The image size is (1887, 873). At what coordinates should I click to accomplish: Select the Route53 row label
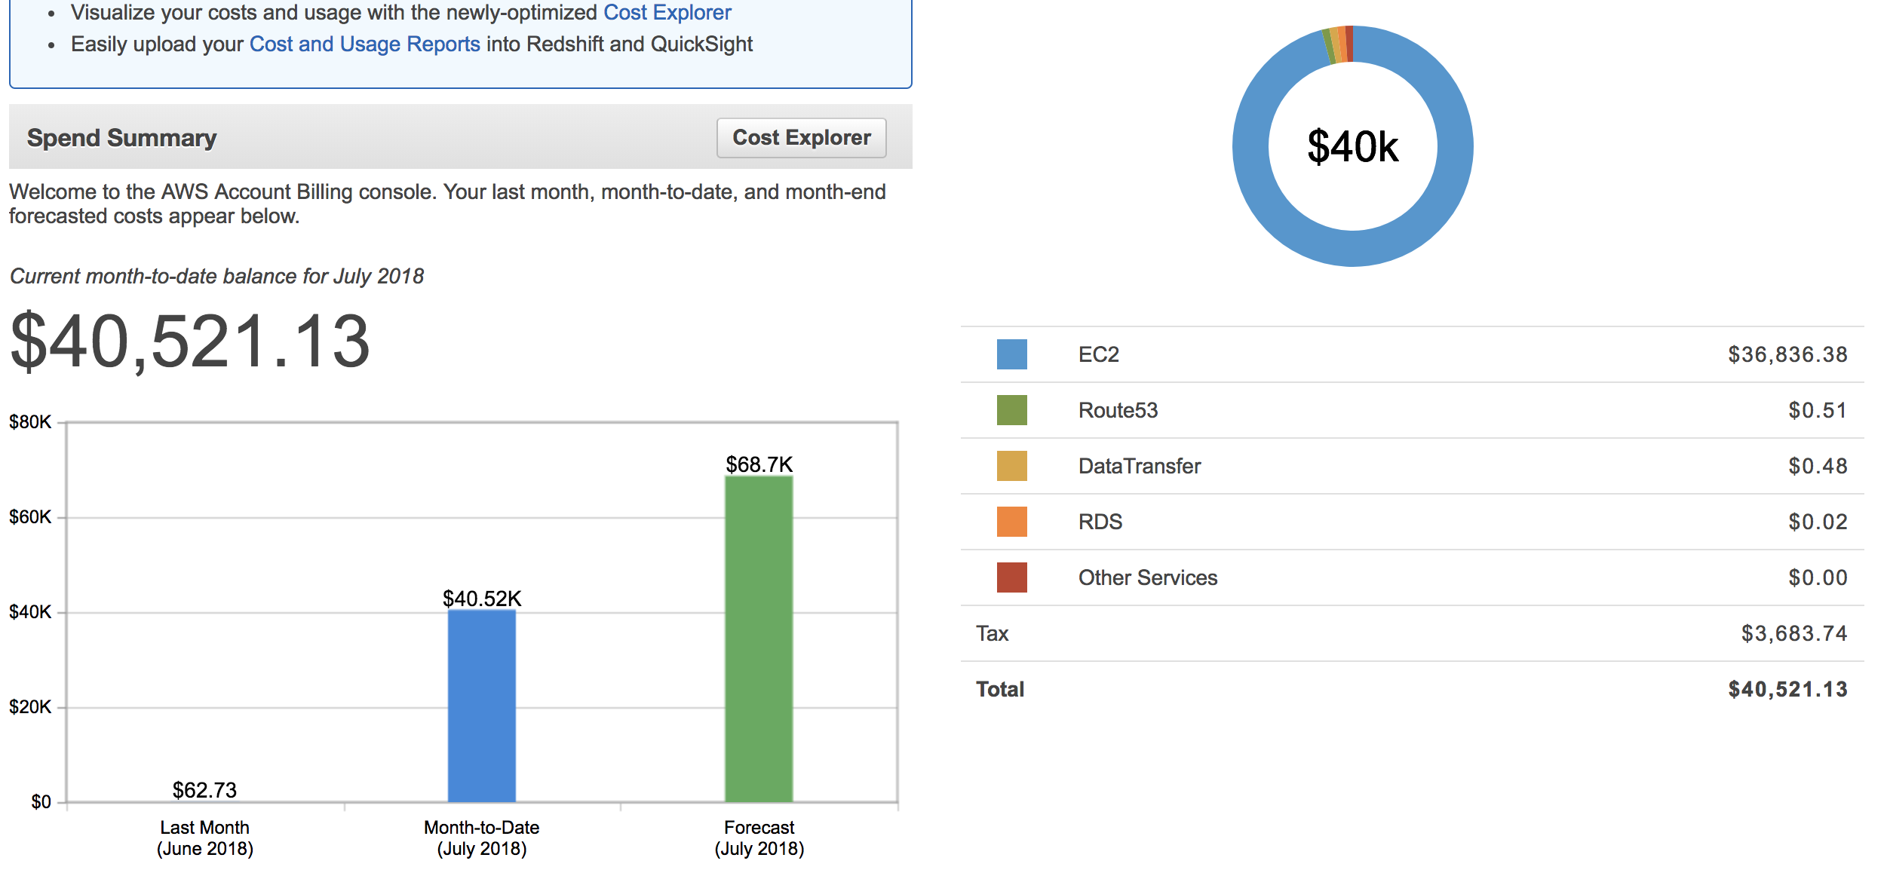pos(1118,410)
